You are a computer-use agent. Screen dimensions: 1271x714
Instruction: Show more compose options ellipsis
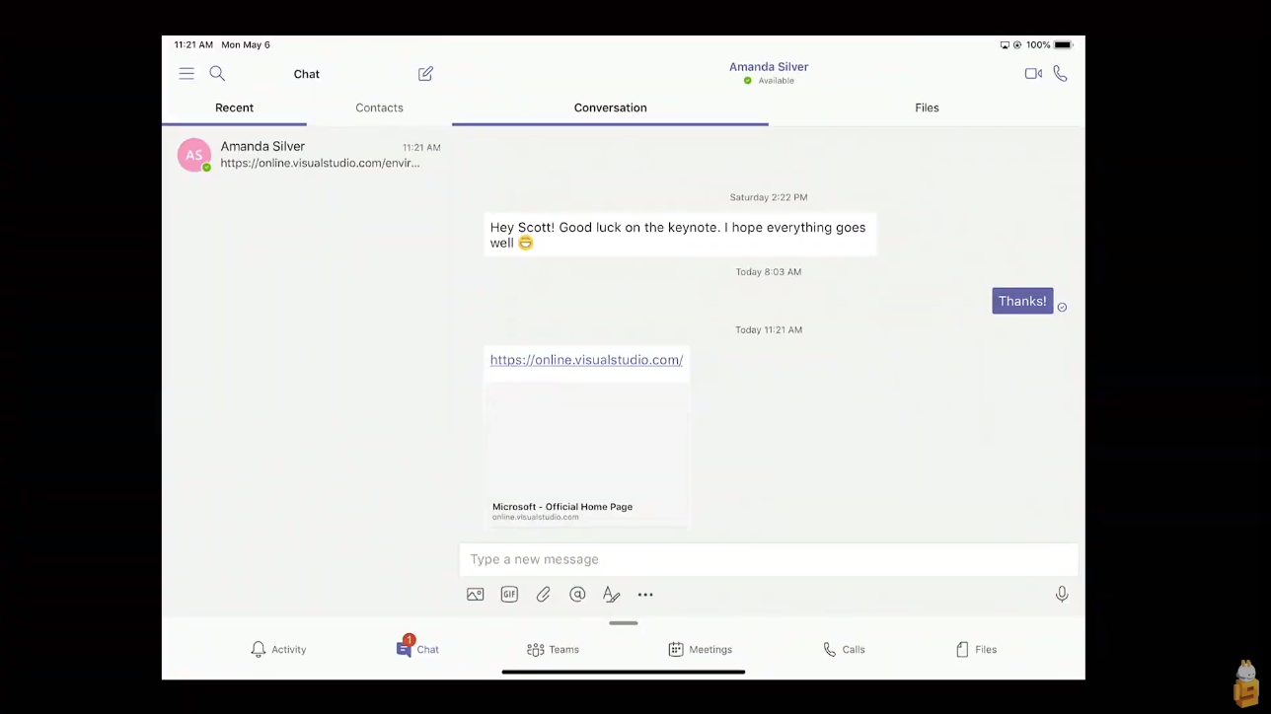click(x=645, y=595)
